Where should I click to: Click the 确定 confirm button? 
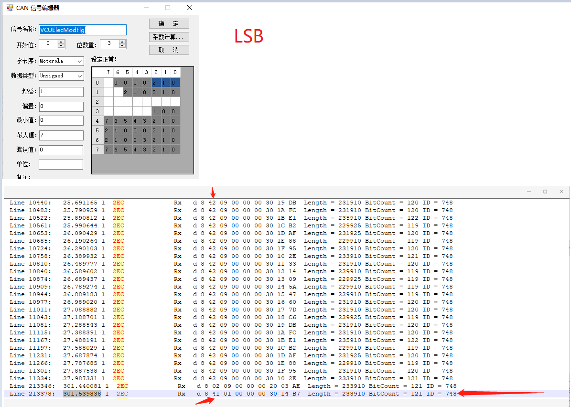[x=168, y=23]
